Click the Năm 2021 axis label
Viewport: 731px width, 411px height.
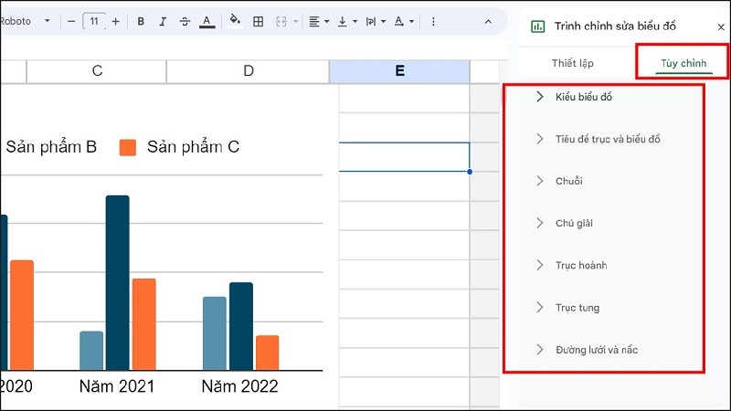click(117, 386)
